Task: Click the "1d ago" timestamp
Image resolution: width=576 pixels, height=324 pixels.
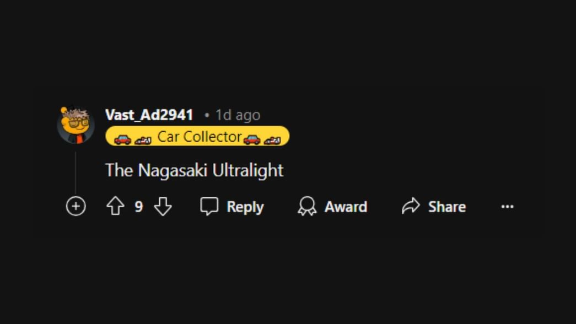Action: (238, 115)
